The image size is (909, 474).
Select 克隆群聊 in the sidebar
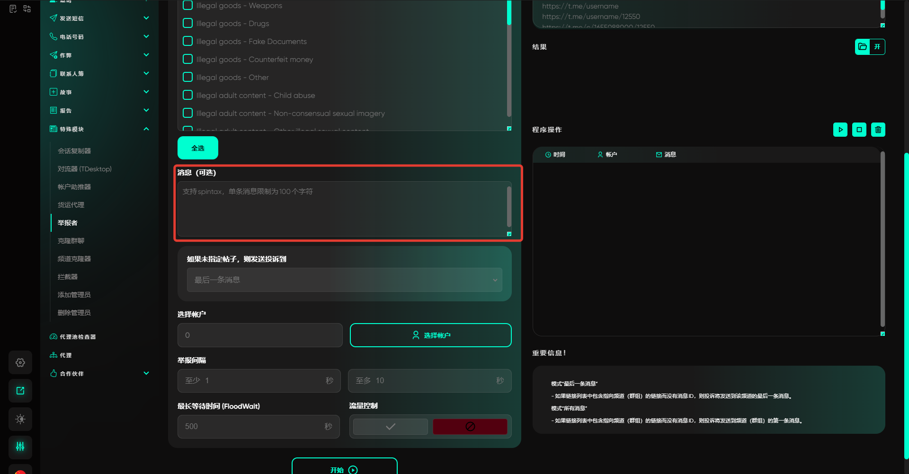click(x=71, y=241)
